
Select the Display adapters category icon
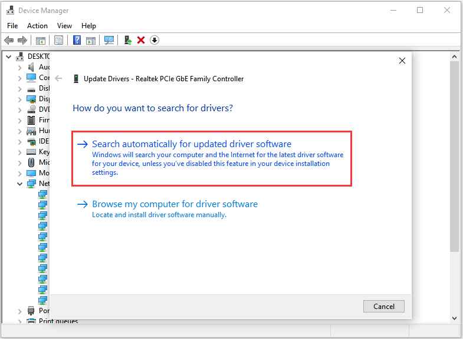click(31, 99)
